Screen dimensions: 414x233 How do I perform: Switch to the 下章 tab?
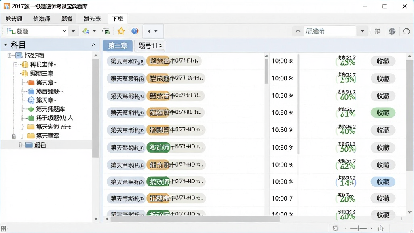tap(118, 19)
